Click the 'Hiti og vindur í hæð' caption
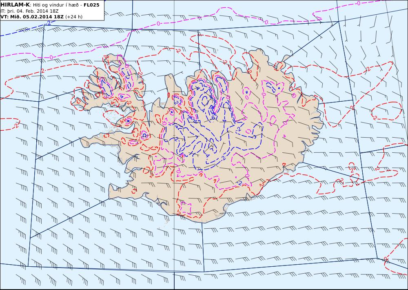408x290 pixels. pyautogui.click(x=56, y=5)
